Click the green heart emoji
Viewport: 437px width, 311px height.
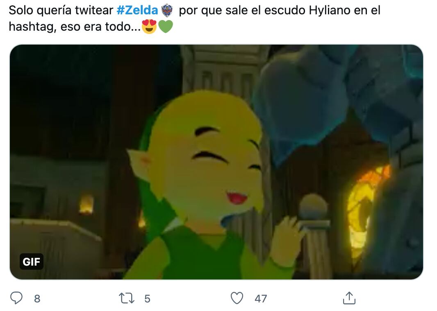click(x=166, y=27)
